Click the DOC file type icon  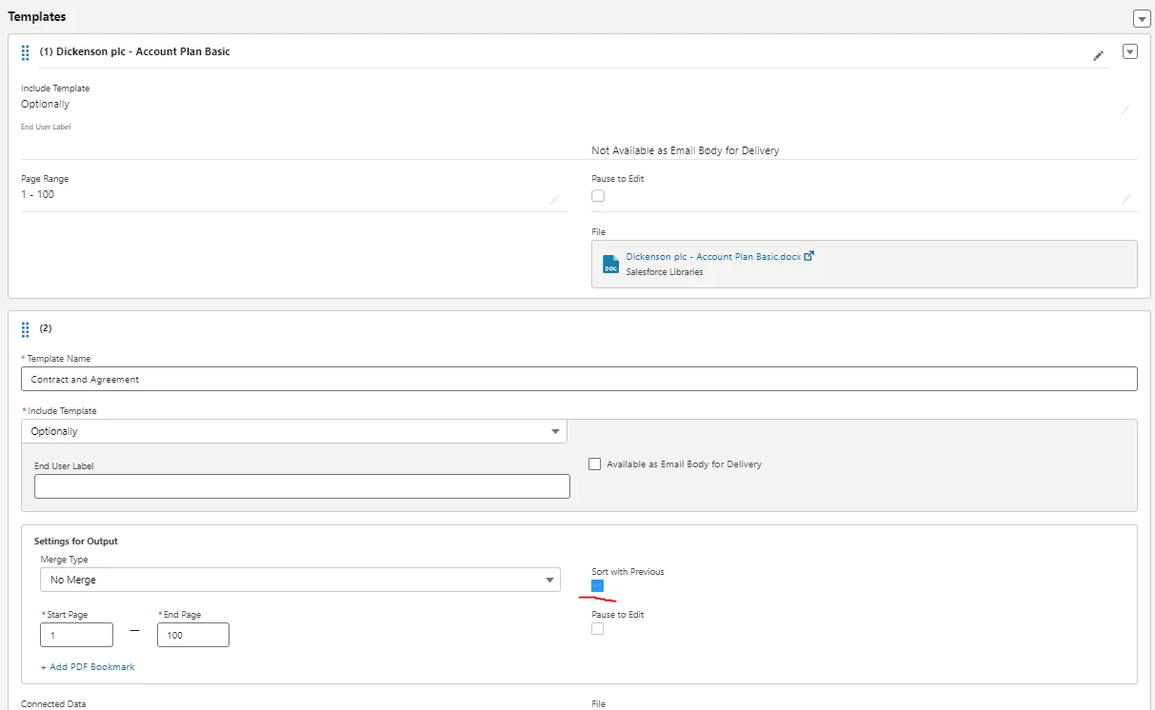tap(610, 265)
